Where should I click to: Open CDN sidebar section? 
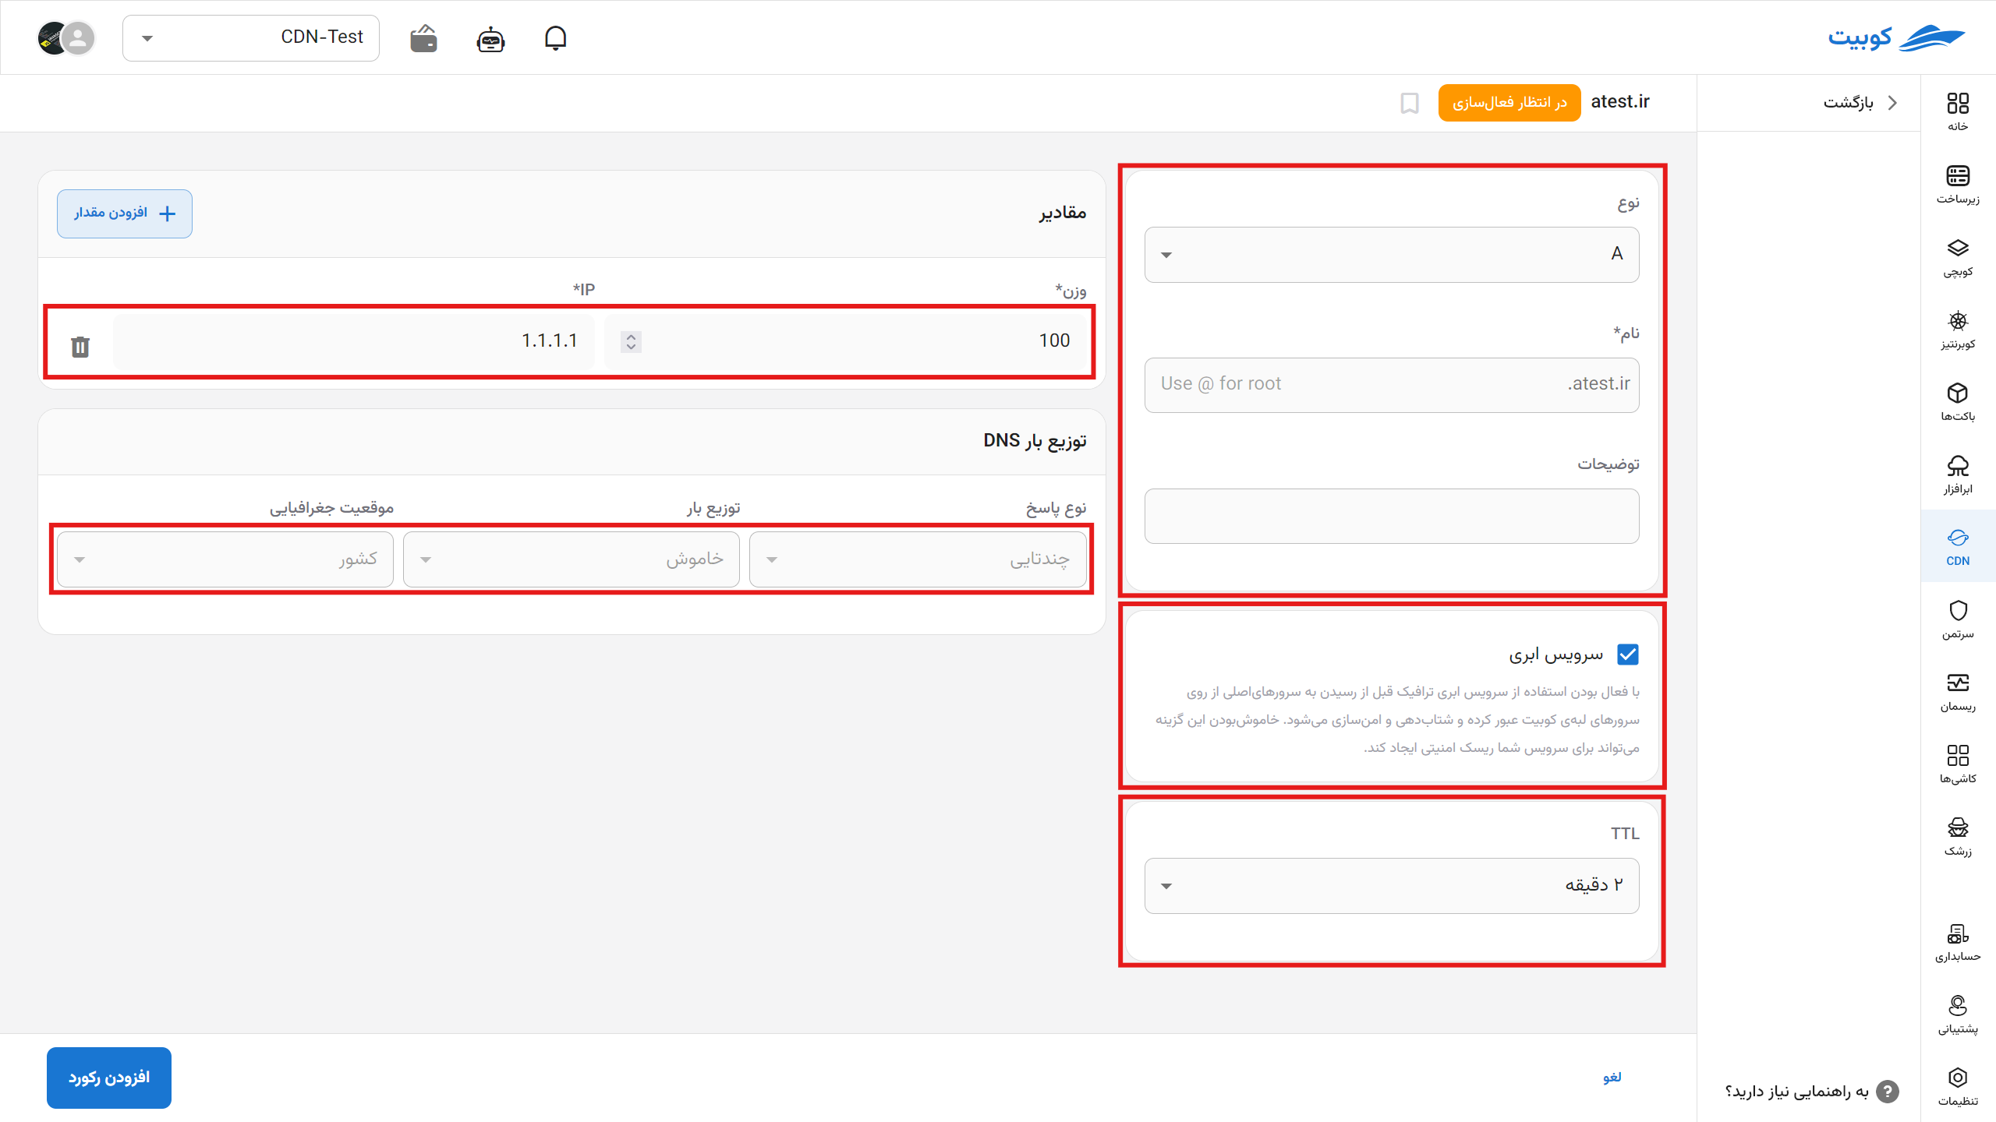click(x=1958, y=546)
